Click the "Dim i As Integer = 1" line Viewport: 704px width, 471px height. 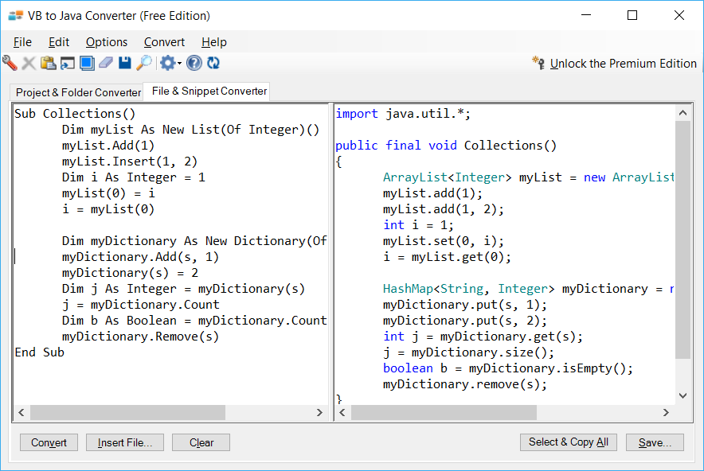coord(134,177)
